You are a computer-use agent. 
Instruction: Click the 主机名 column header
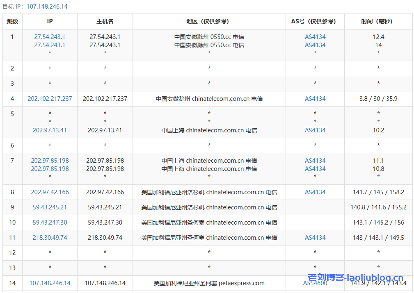click(105, 21)
